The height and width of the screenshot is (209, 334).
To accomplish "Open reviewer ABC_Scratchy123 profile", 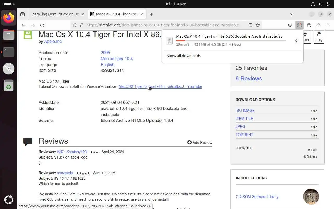I will pos(72,152).
